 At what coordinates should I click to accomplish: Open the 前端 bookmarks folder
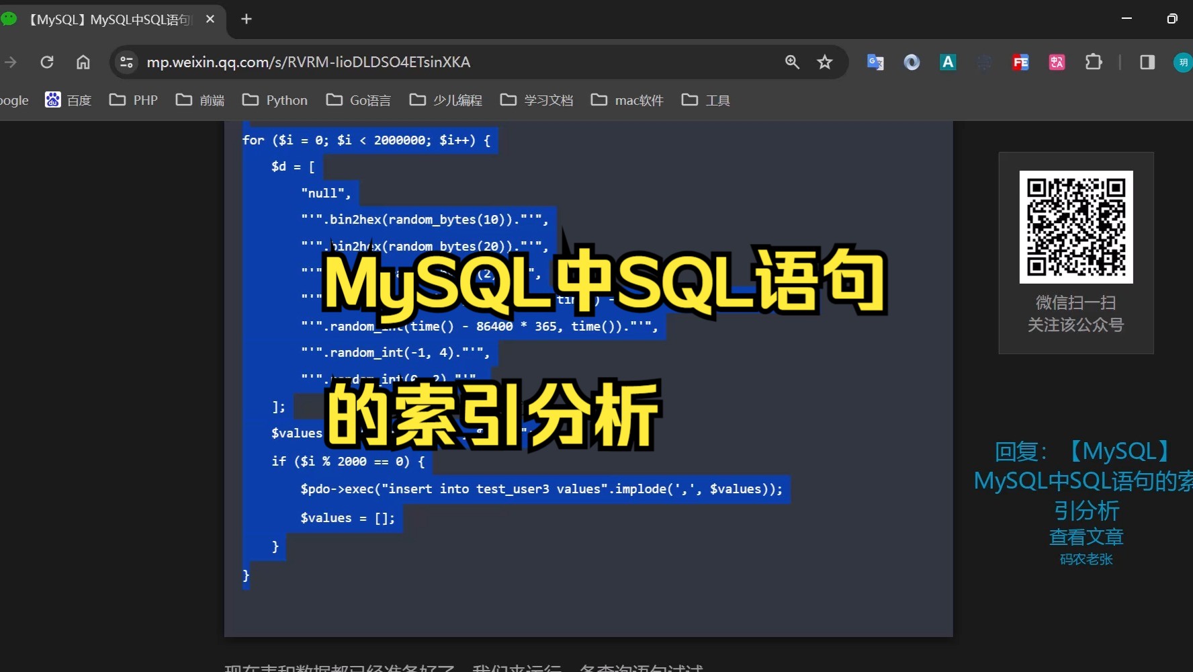pos(200,100)
